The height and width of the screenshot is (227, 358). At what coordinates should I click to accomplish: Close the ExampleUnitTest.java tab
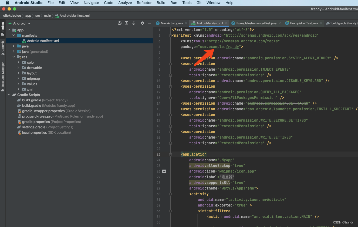[321, 23]
